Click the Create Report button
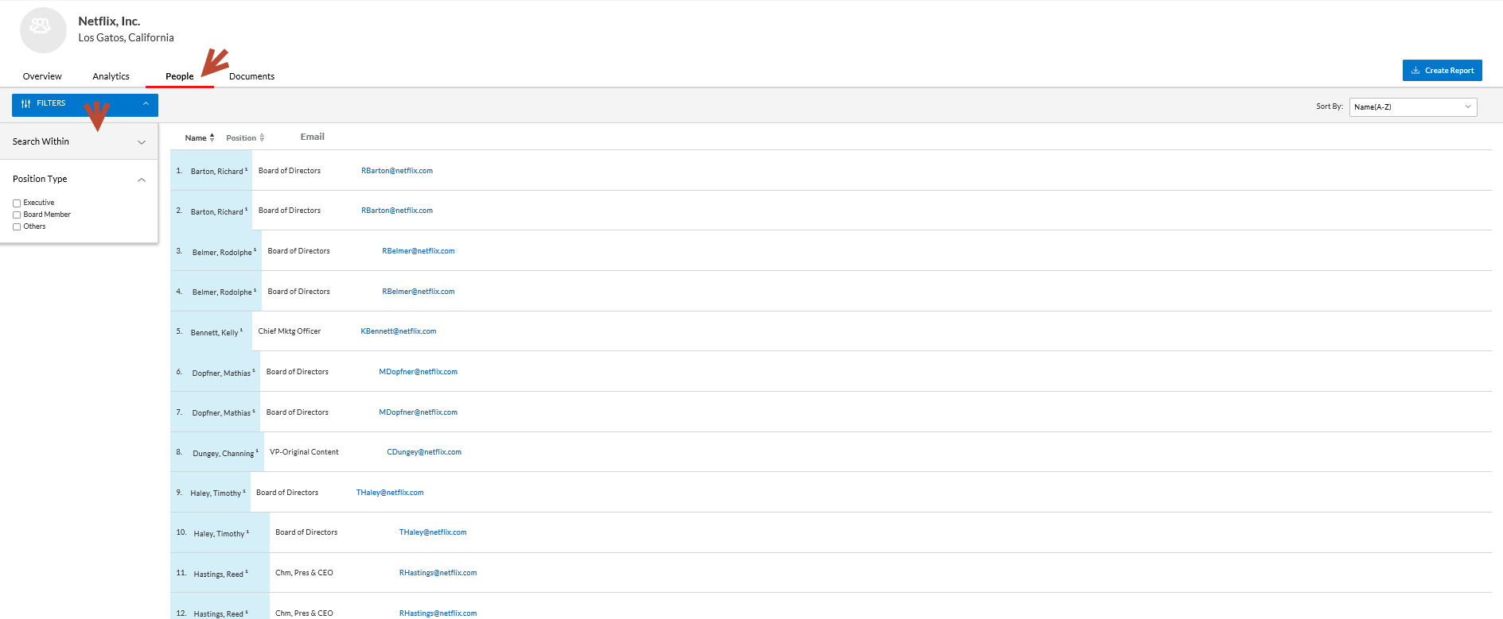Screen dimensions: 1503x619 1442,71
